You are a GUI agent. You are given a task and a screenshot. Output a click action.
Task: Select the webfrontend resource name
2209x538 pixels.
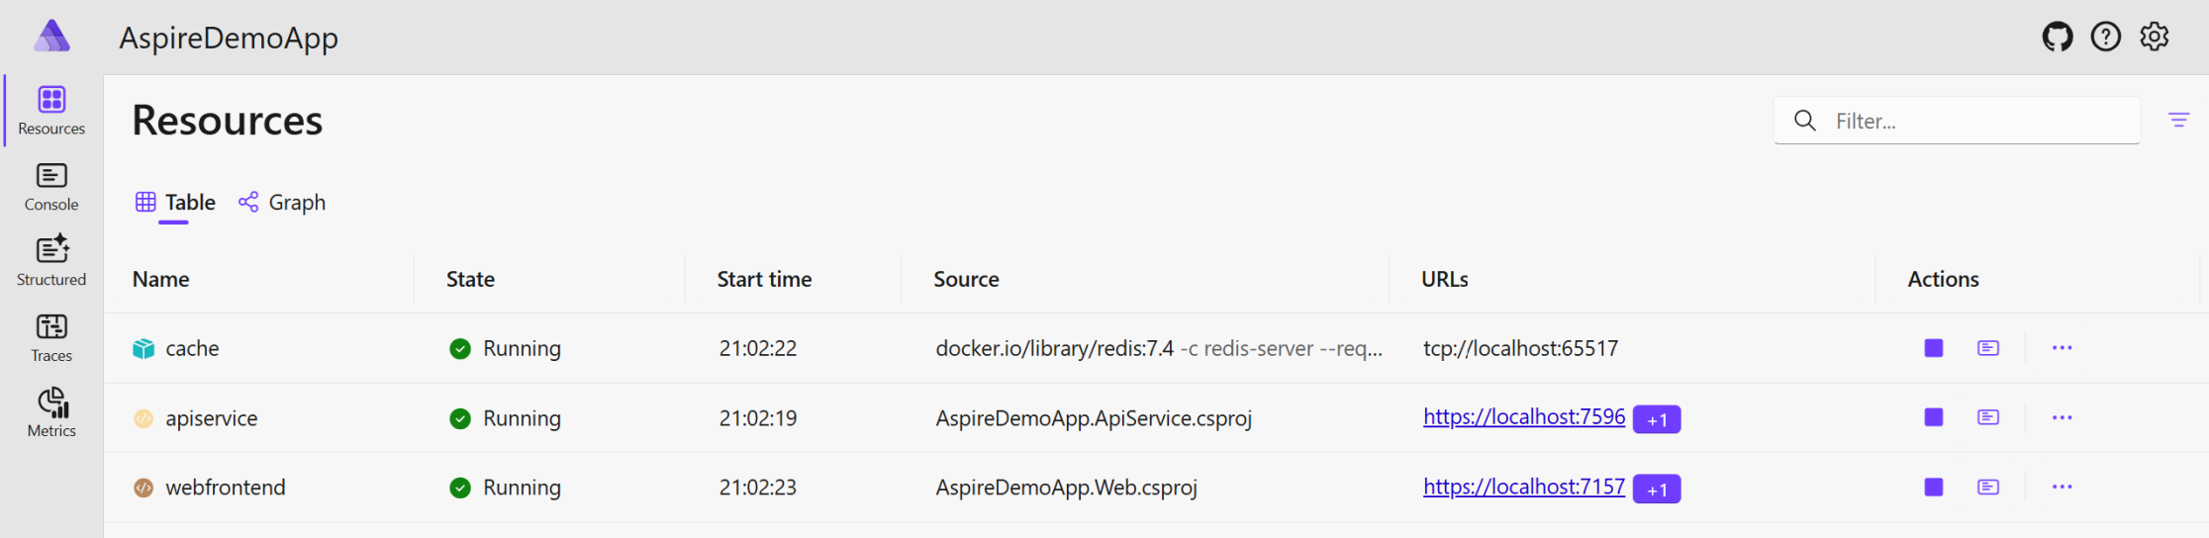pos(226,488)
